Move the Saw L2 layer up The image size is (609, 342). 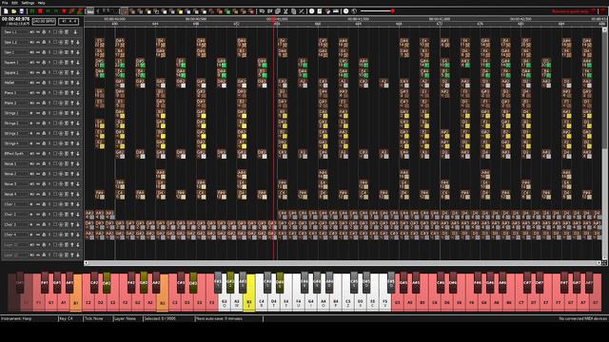(72, 42)
